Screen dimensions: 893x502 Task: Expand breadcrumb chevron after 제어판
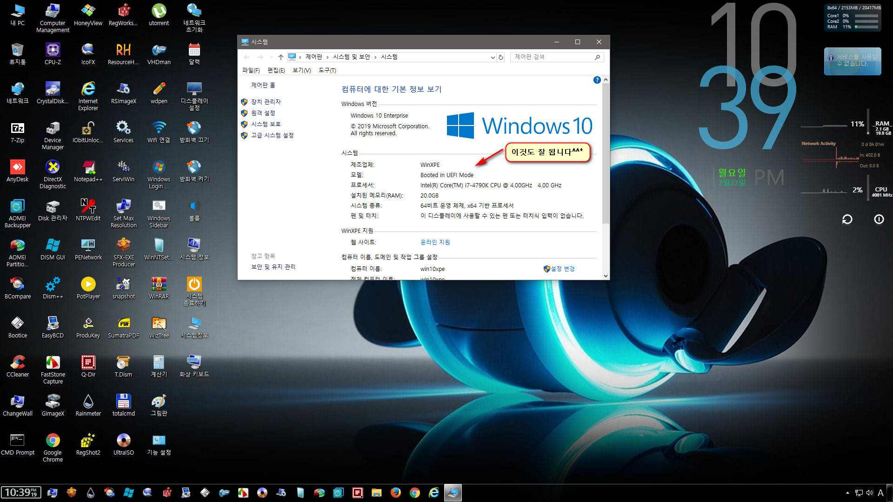[327, 57]
